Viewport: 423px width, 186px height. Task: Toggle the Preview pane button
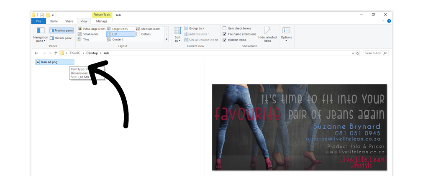coord(61,31)
